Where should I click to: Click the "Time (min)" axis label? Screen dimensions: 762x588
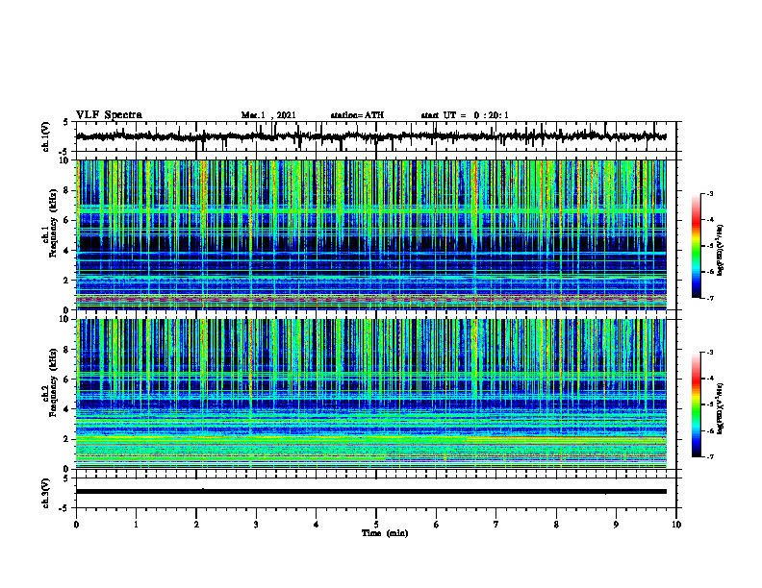click(385, 533)
